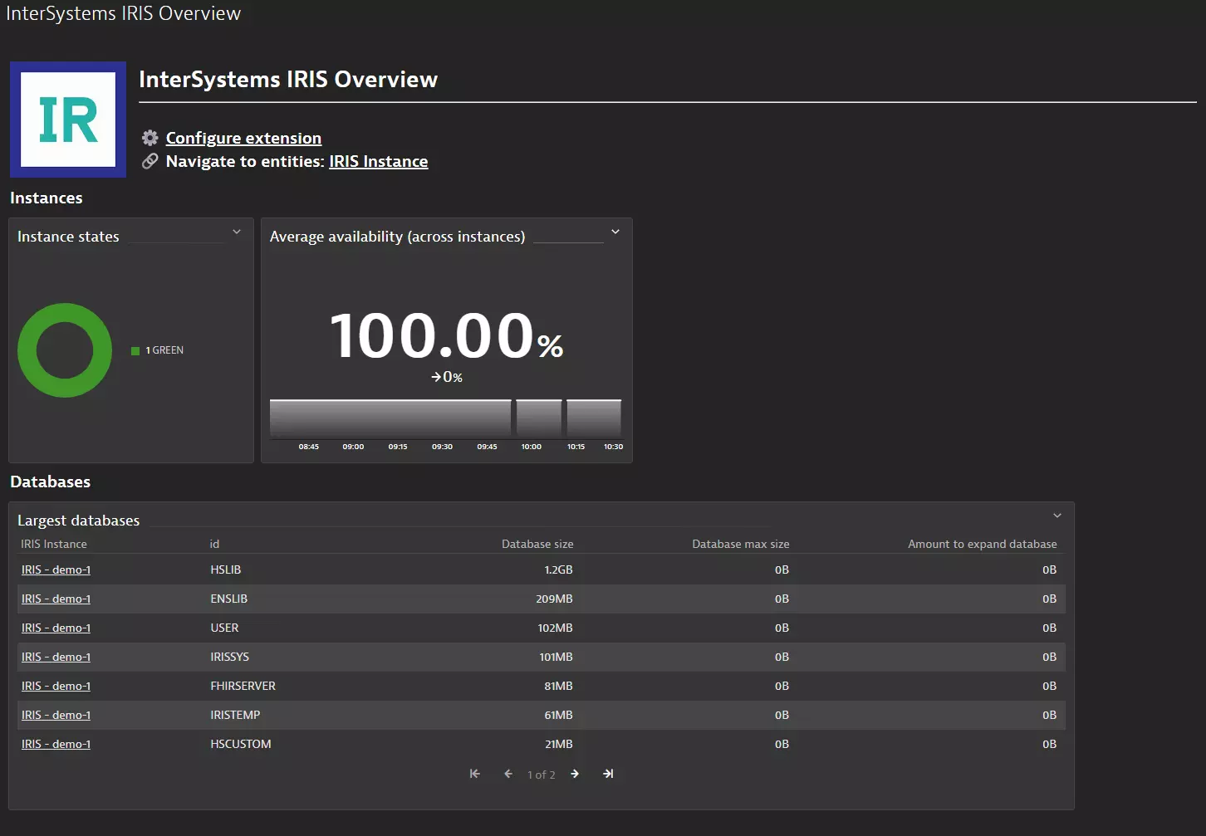Toggle the 1 GREEN legend entry
This screenshot has width=1206, height=836.
coord(157,350)
